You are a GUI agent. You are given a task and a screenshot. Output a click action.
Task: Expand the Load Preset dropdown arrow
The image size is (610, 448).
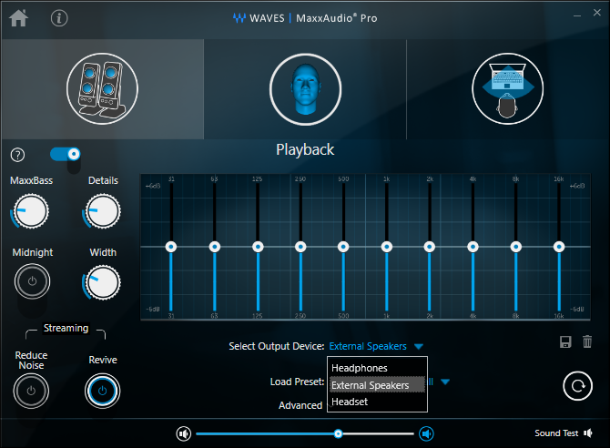(x=445, y=382)
